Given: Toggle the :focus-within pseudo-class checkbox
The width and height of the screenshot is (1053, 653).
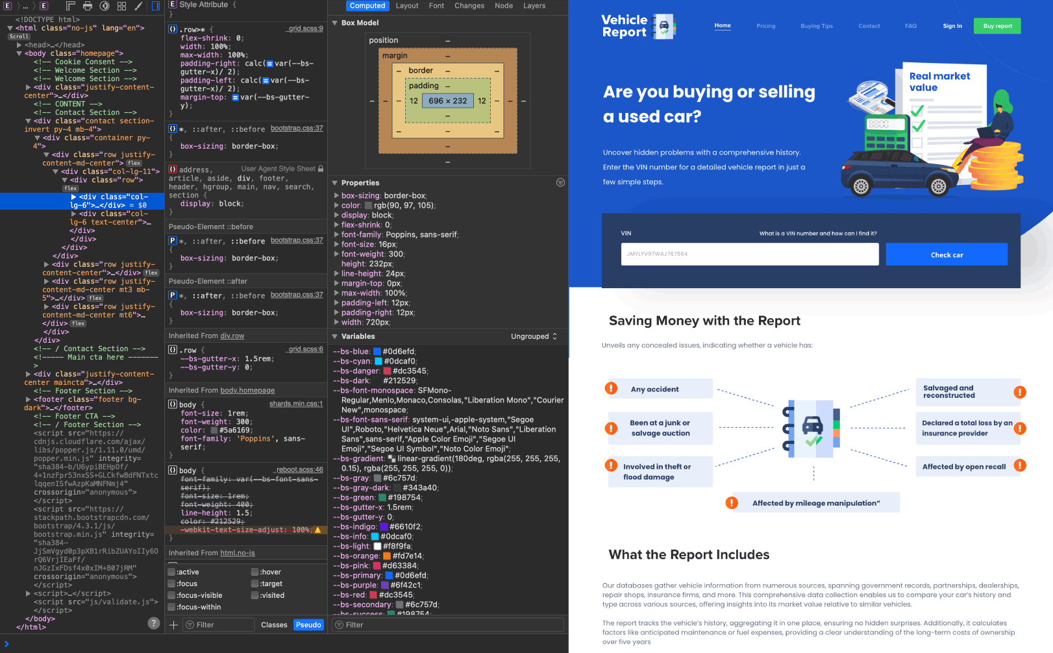Looking at the screenshot, I should click(x=172, y=607).
